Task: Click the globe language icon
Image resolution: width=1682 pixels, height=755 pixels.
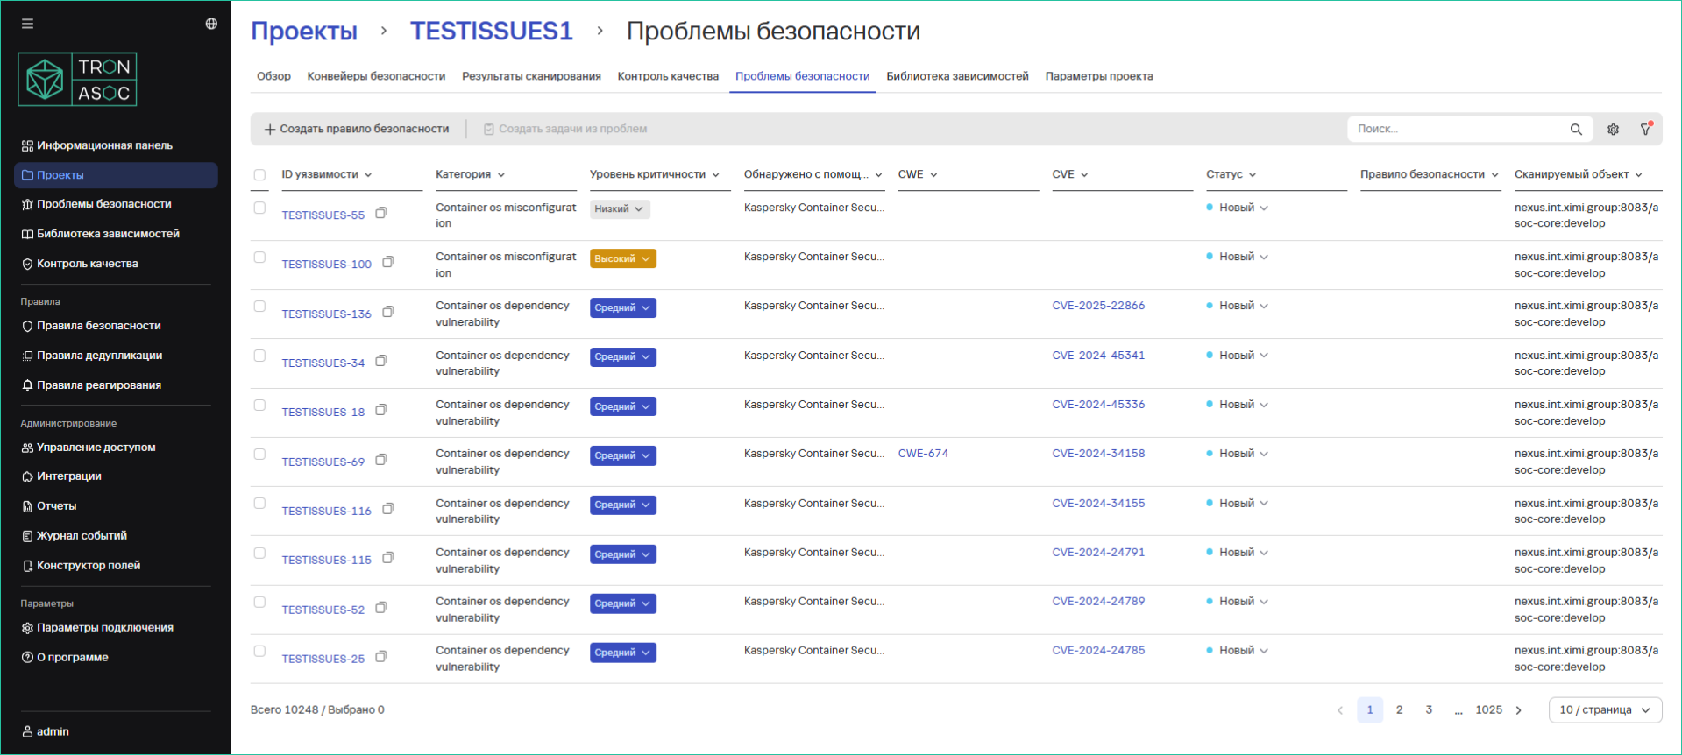Action: 211,24
